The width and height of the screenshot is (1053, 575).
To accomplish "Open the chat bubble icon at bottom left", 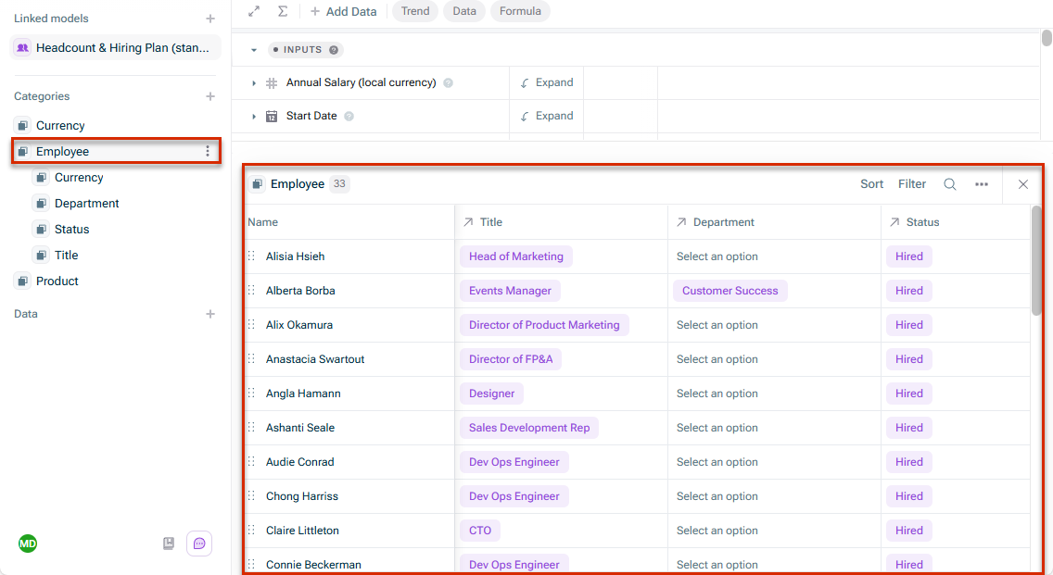I will pos(199,544).
